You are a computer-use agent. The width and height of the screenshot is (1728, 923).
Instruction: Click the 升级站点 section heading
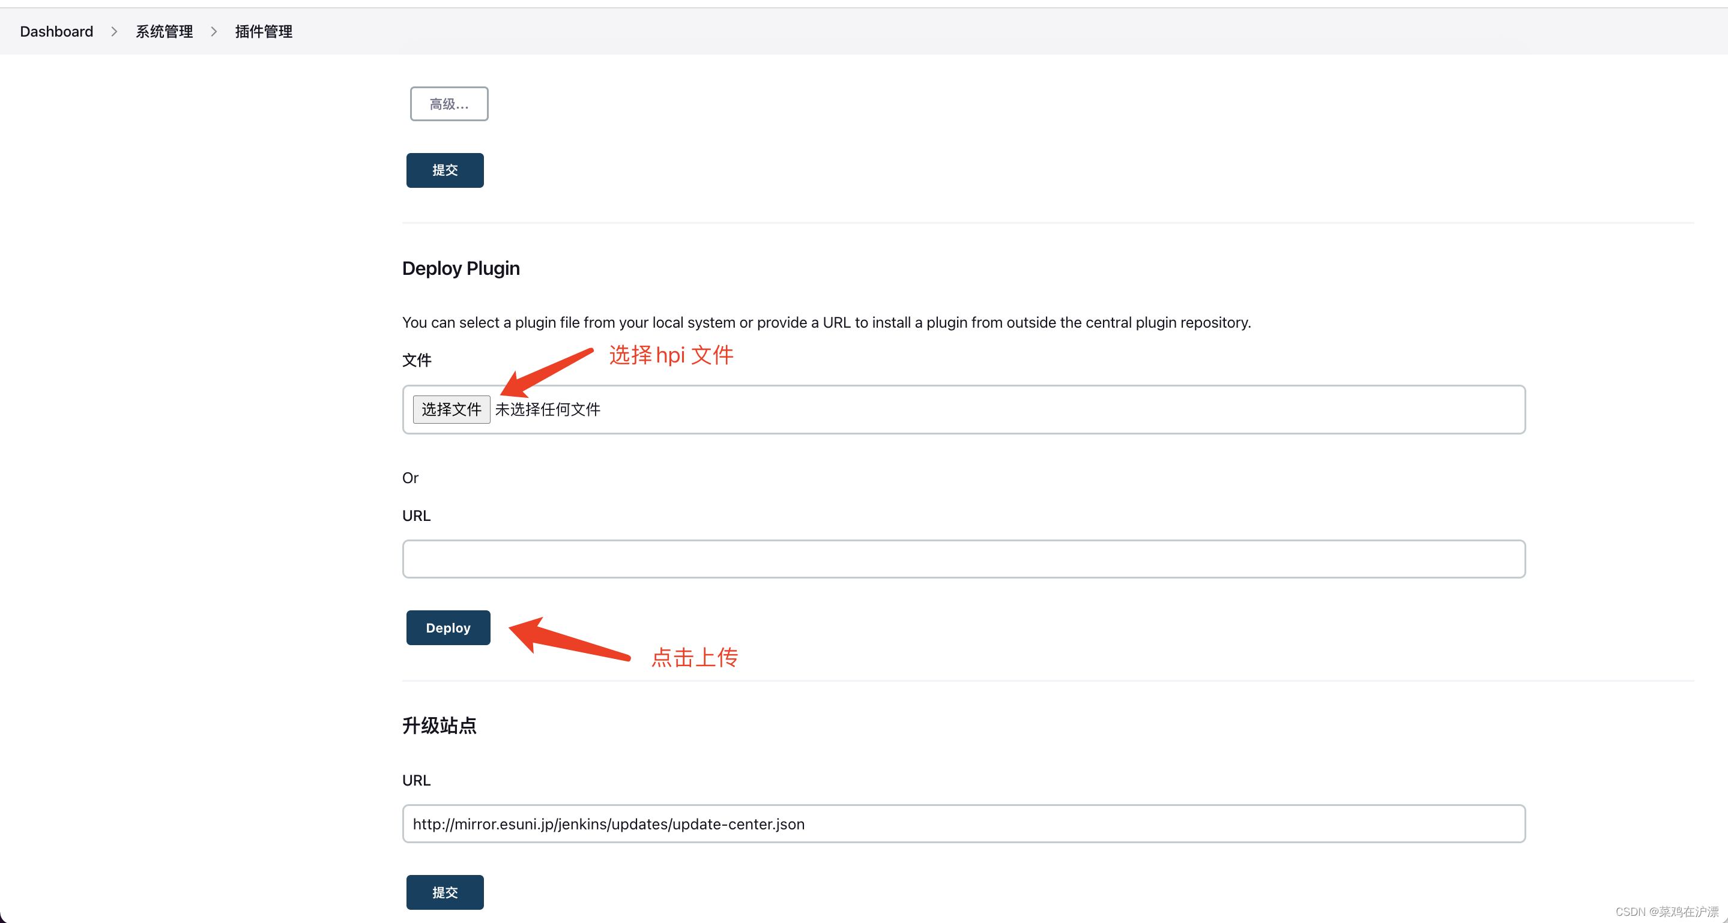440,726
